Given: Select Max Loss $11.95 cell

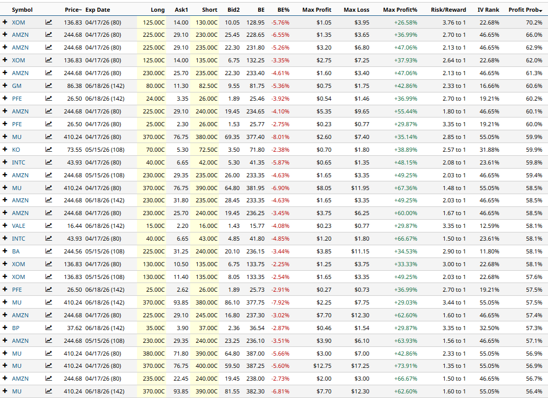Looking at the screenshot, I should coord(360,188).
